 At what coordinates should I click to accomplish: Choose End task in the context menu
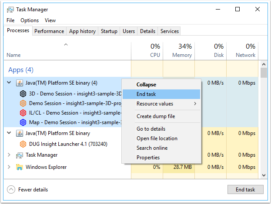pos(161,94)
